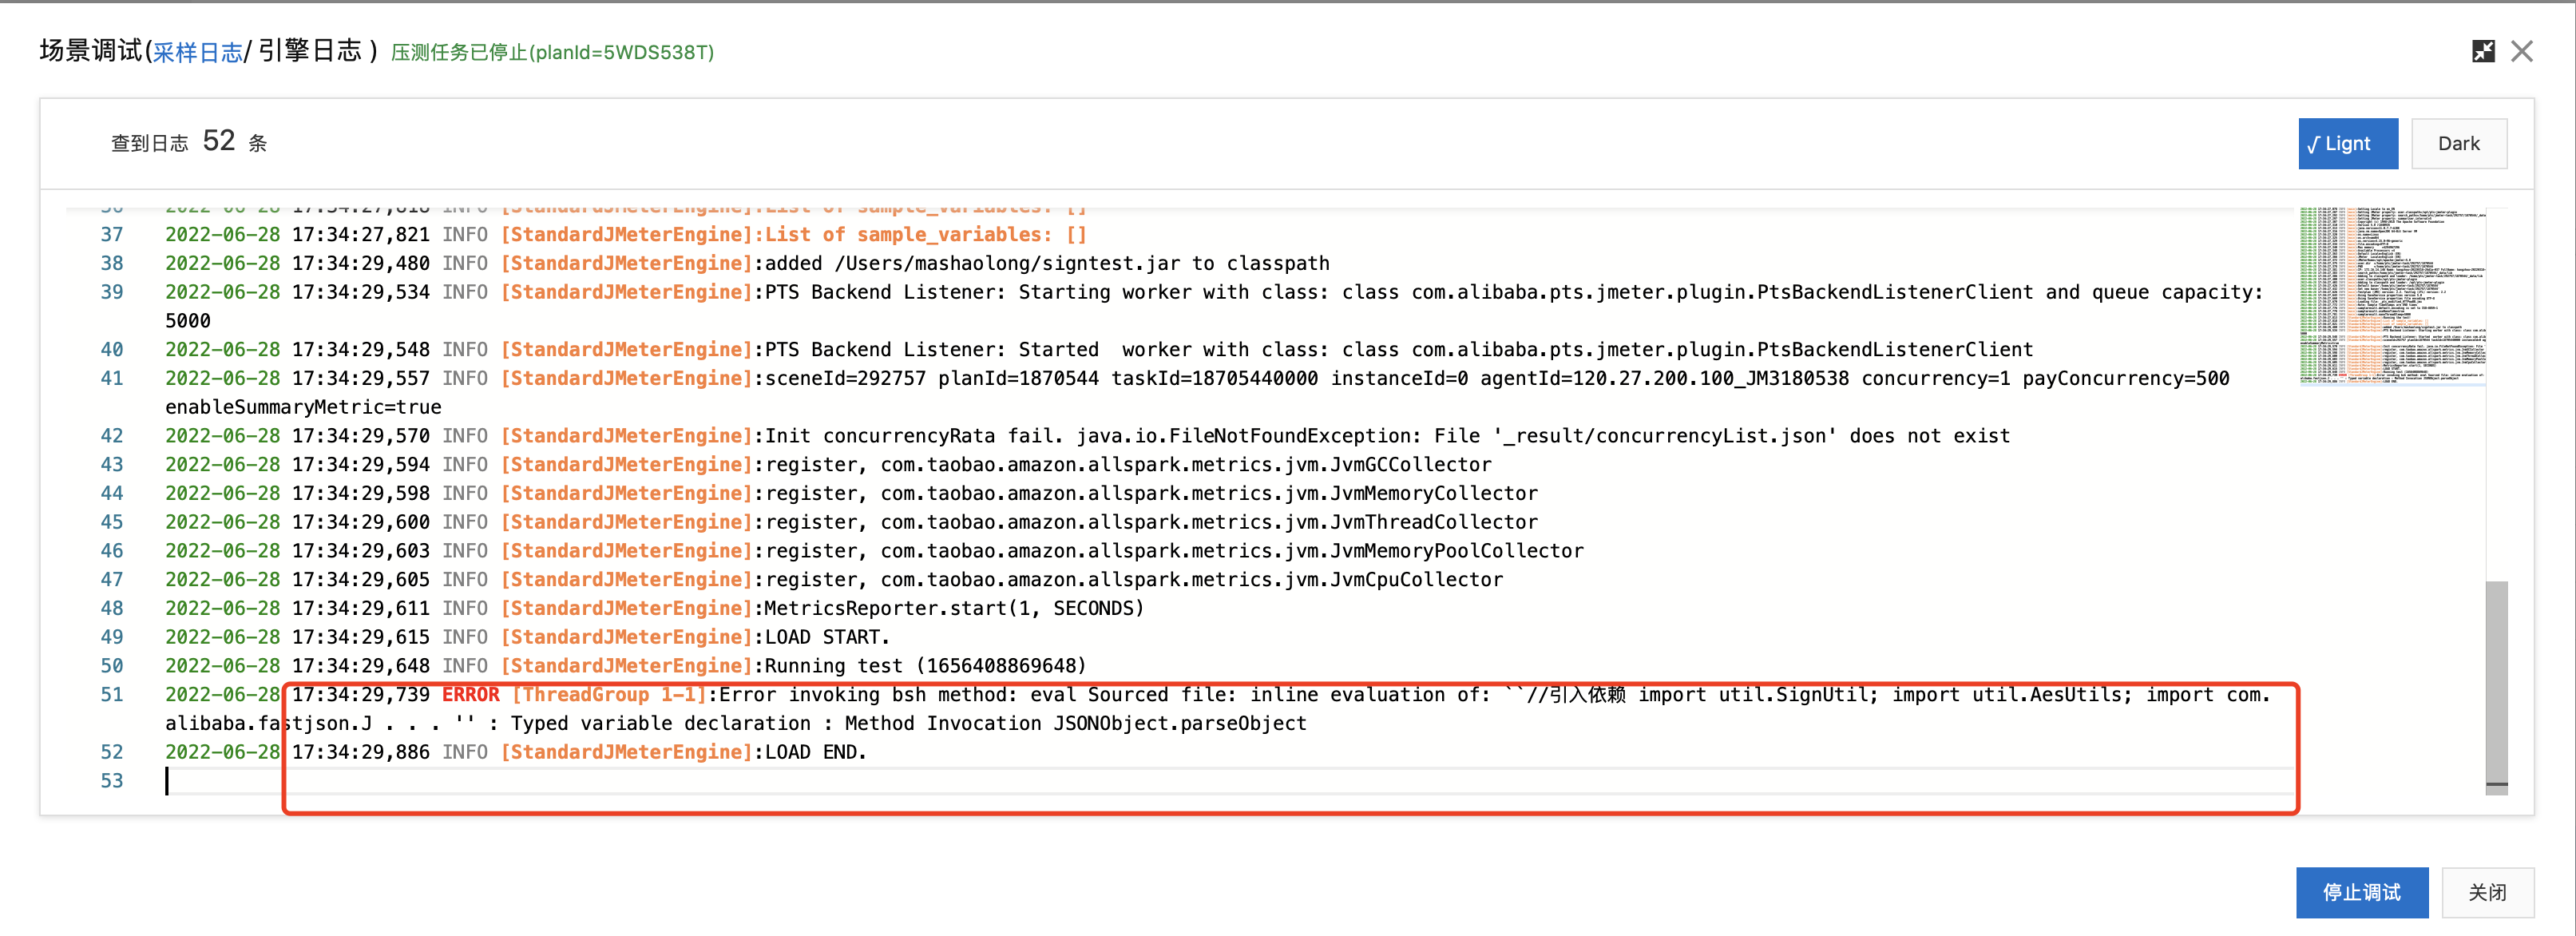The width and height of the screenshot is (2576, 936).
Task: Switch log viewer to Dark theme
Action: point(2458,144)
